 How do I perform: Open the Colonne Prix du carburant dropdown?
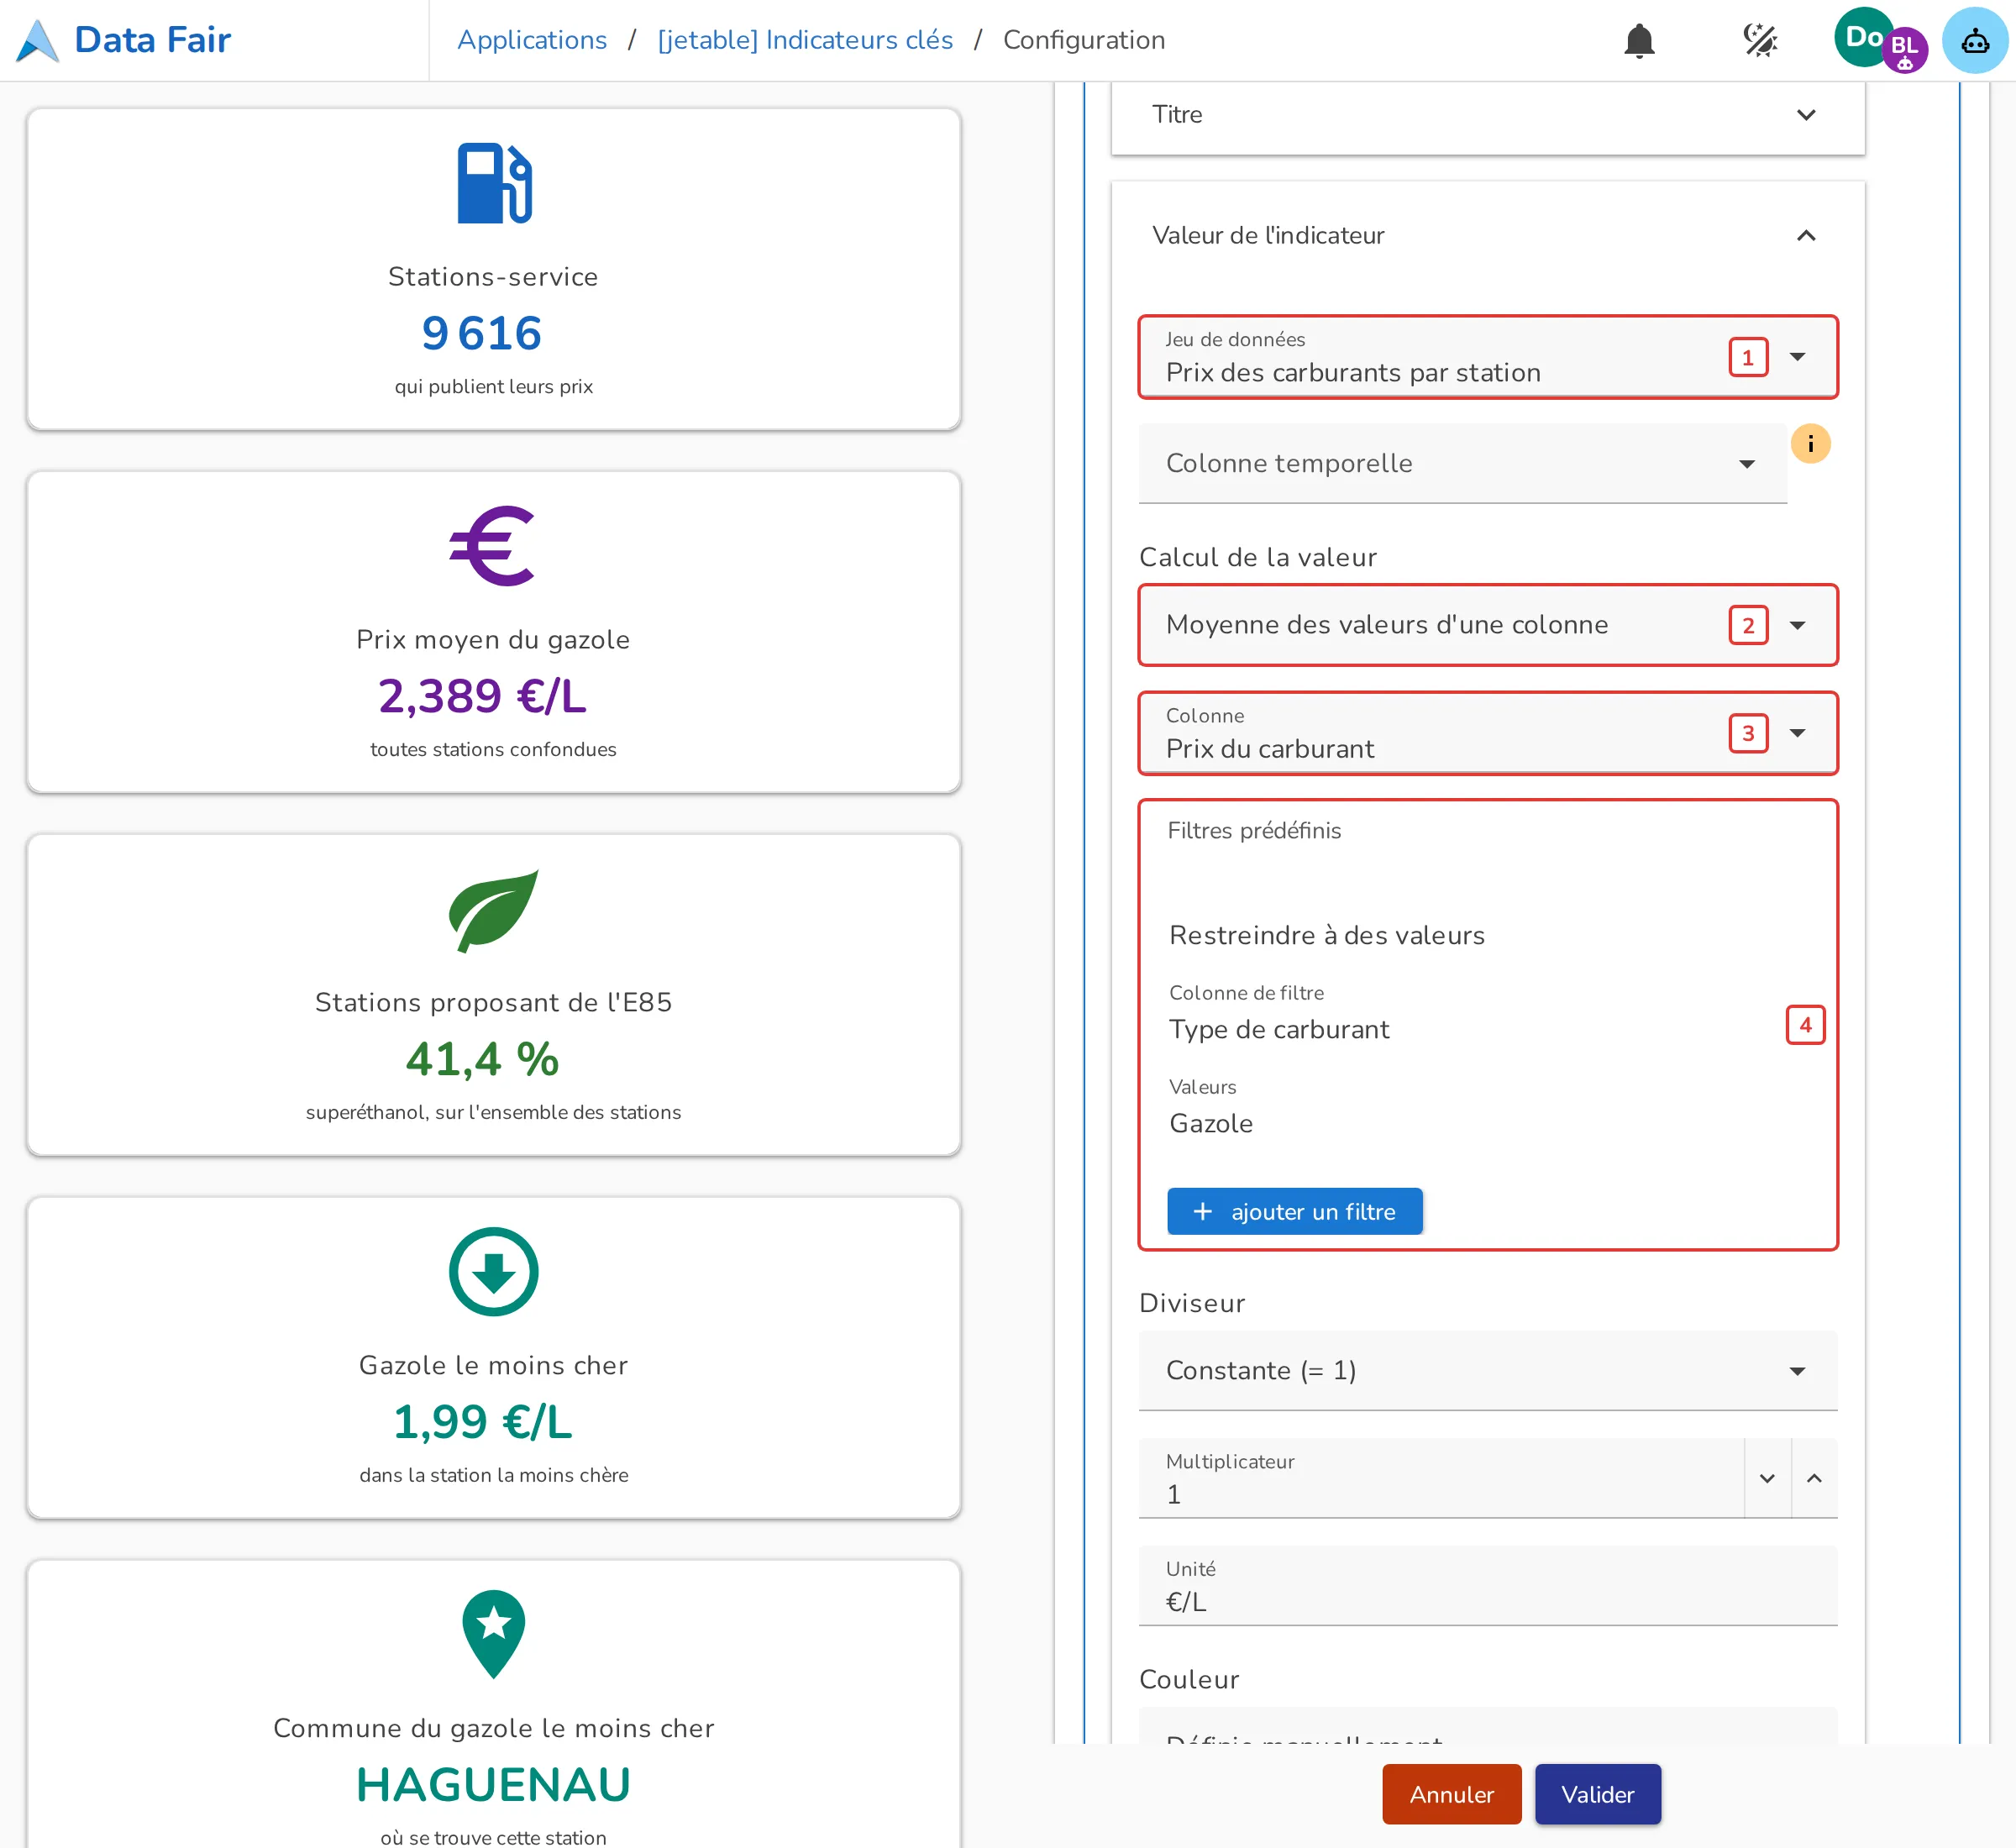pyautogui.click(x=1488, y=733)
